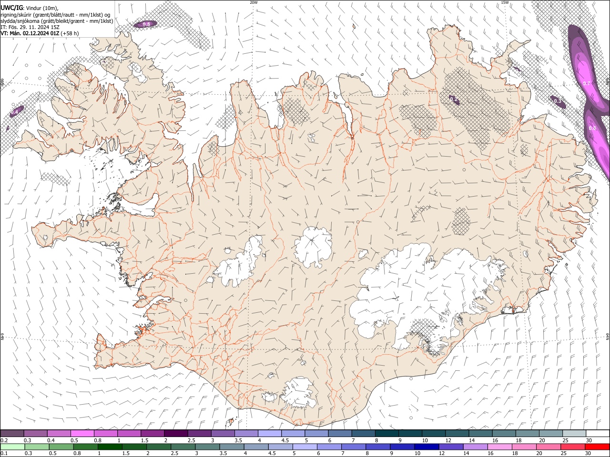
Task: Click the '0.6' value in the pink band
Action: pos(592,128)
